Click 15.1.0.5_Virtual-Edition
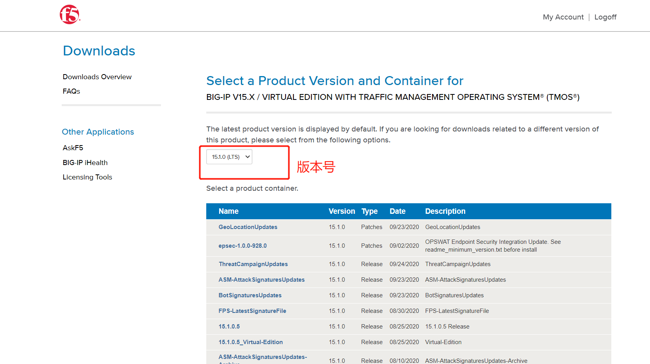The image size is (650, 364). [x=250, y=342]
